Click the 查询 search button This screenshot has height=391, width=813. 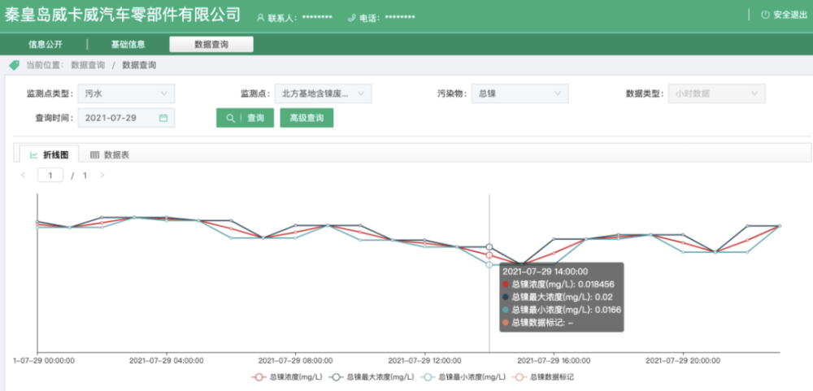click(x=245, y=118)
